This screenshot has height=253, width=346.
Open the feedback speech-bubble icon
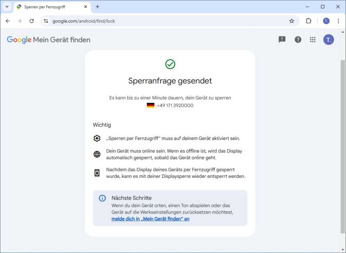coord(282,39)
